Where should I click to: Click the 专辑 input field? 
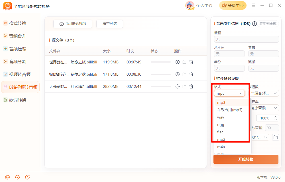tap(264, 54)
